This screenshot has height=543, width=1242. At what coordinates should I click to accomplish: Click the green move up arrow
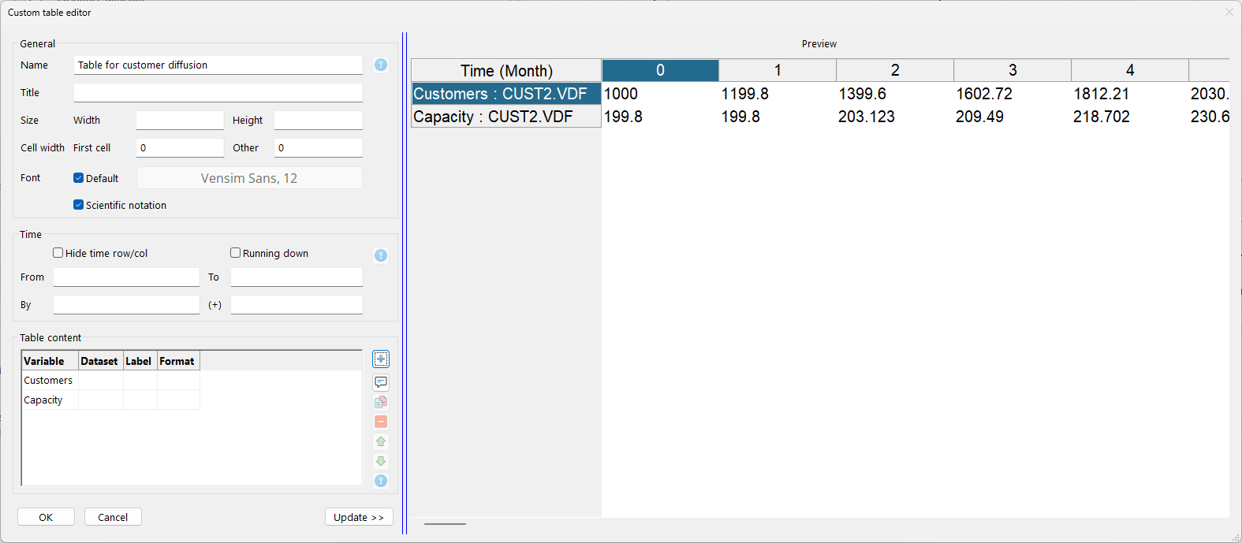click(x=381, y=441)
